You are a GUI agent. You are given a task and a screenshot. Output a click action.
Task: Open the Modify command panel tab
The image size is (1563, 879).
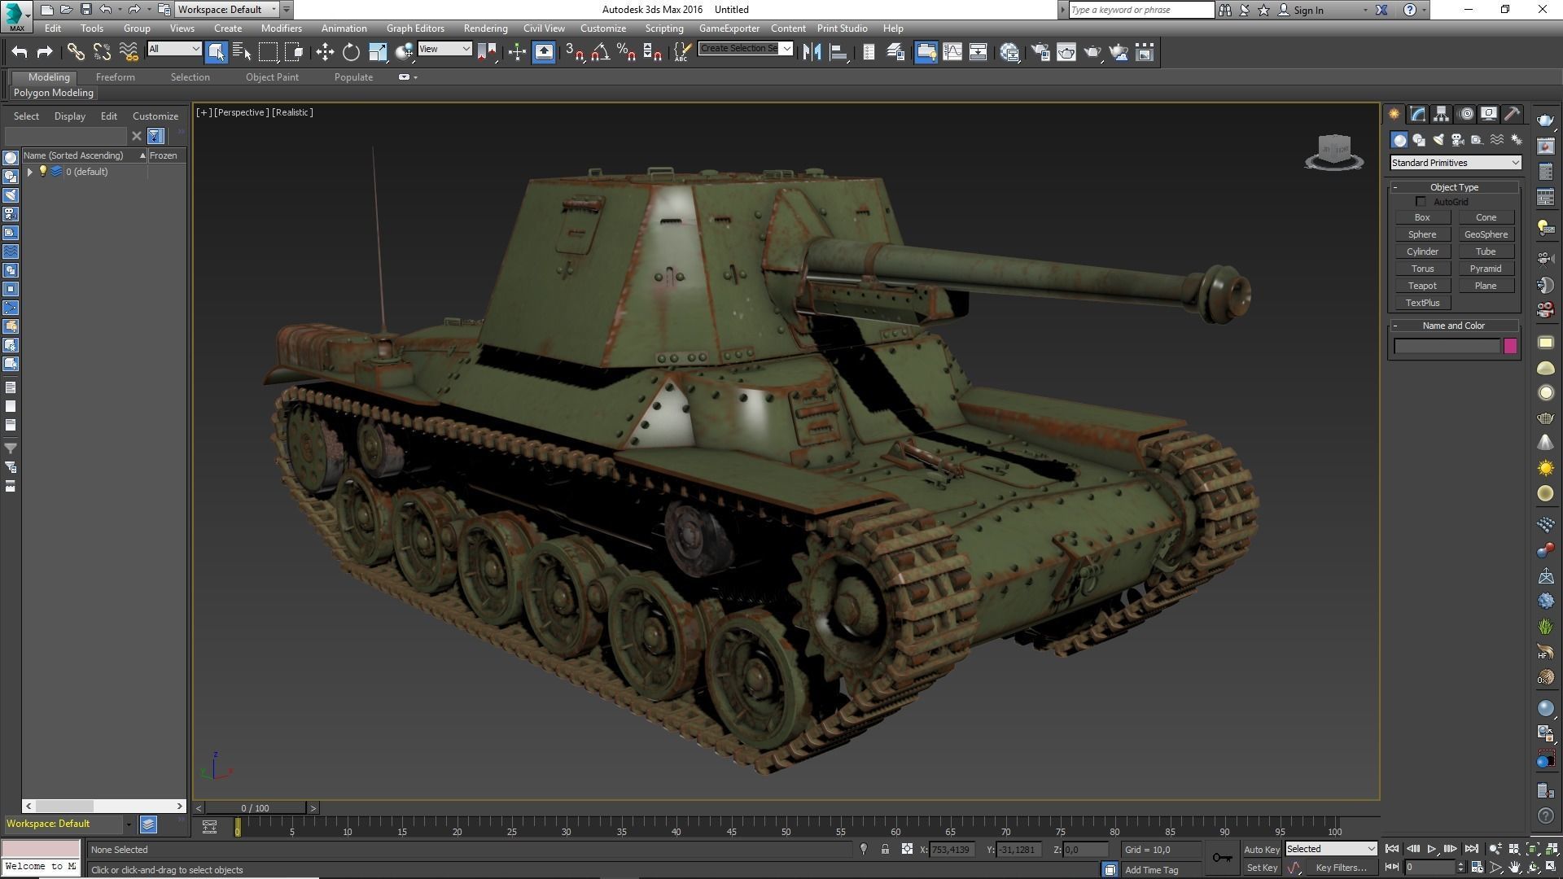[x=1417, y=114]
